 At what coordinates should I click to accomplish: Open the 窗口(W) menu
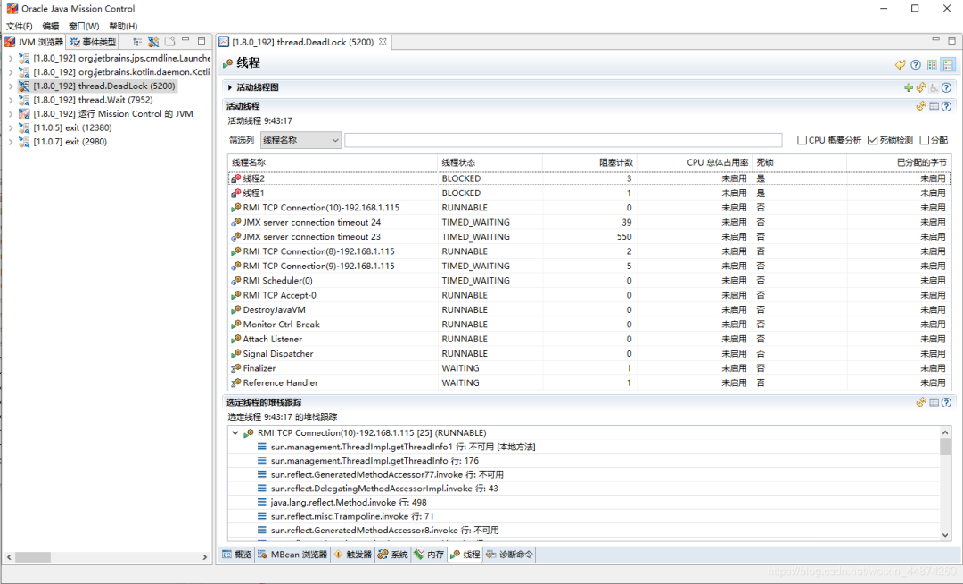pos(84,26)
